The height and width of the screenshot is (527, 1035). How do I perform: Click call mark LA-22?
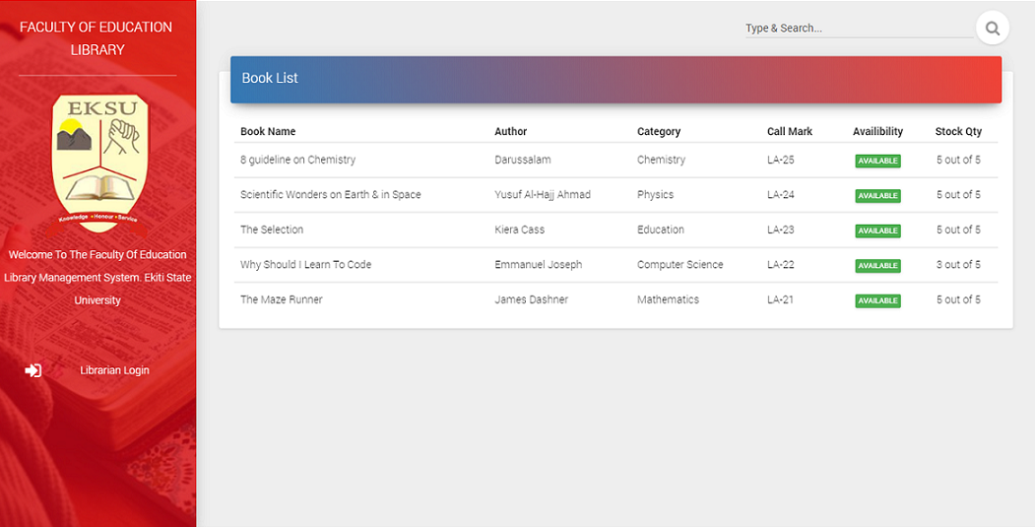pos(781,265)
